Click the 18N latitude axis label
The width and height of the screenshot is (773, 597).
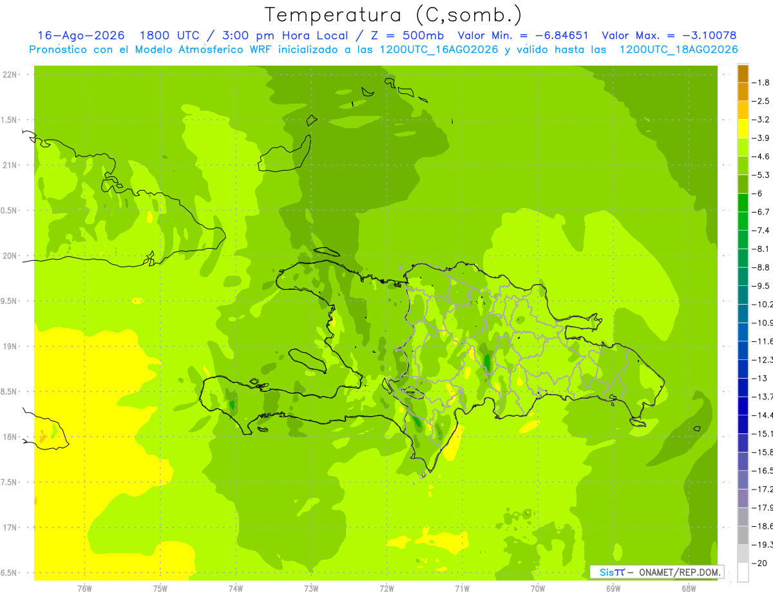(x=10, y=437)
